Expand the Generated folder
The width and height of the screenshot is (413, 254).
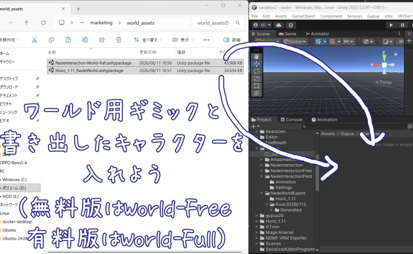271,210
